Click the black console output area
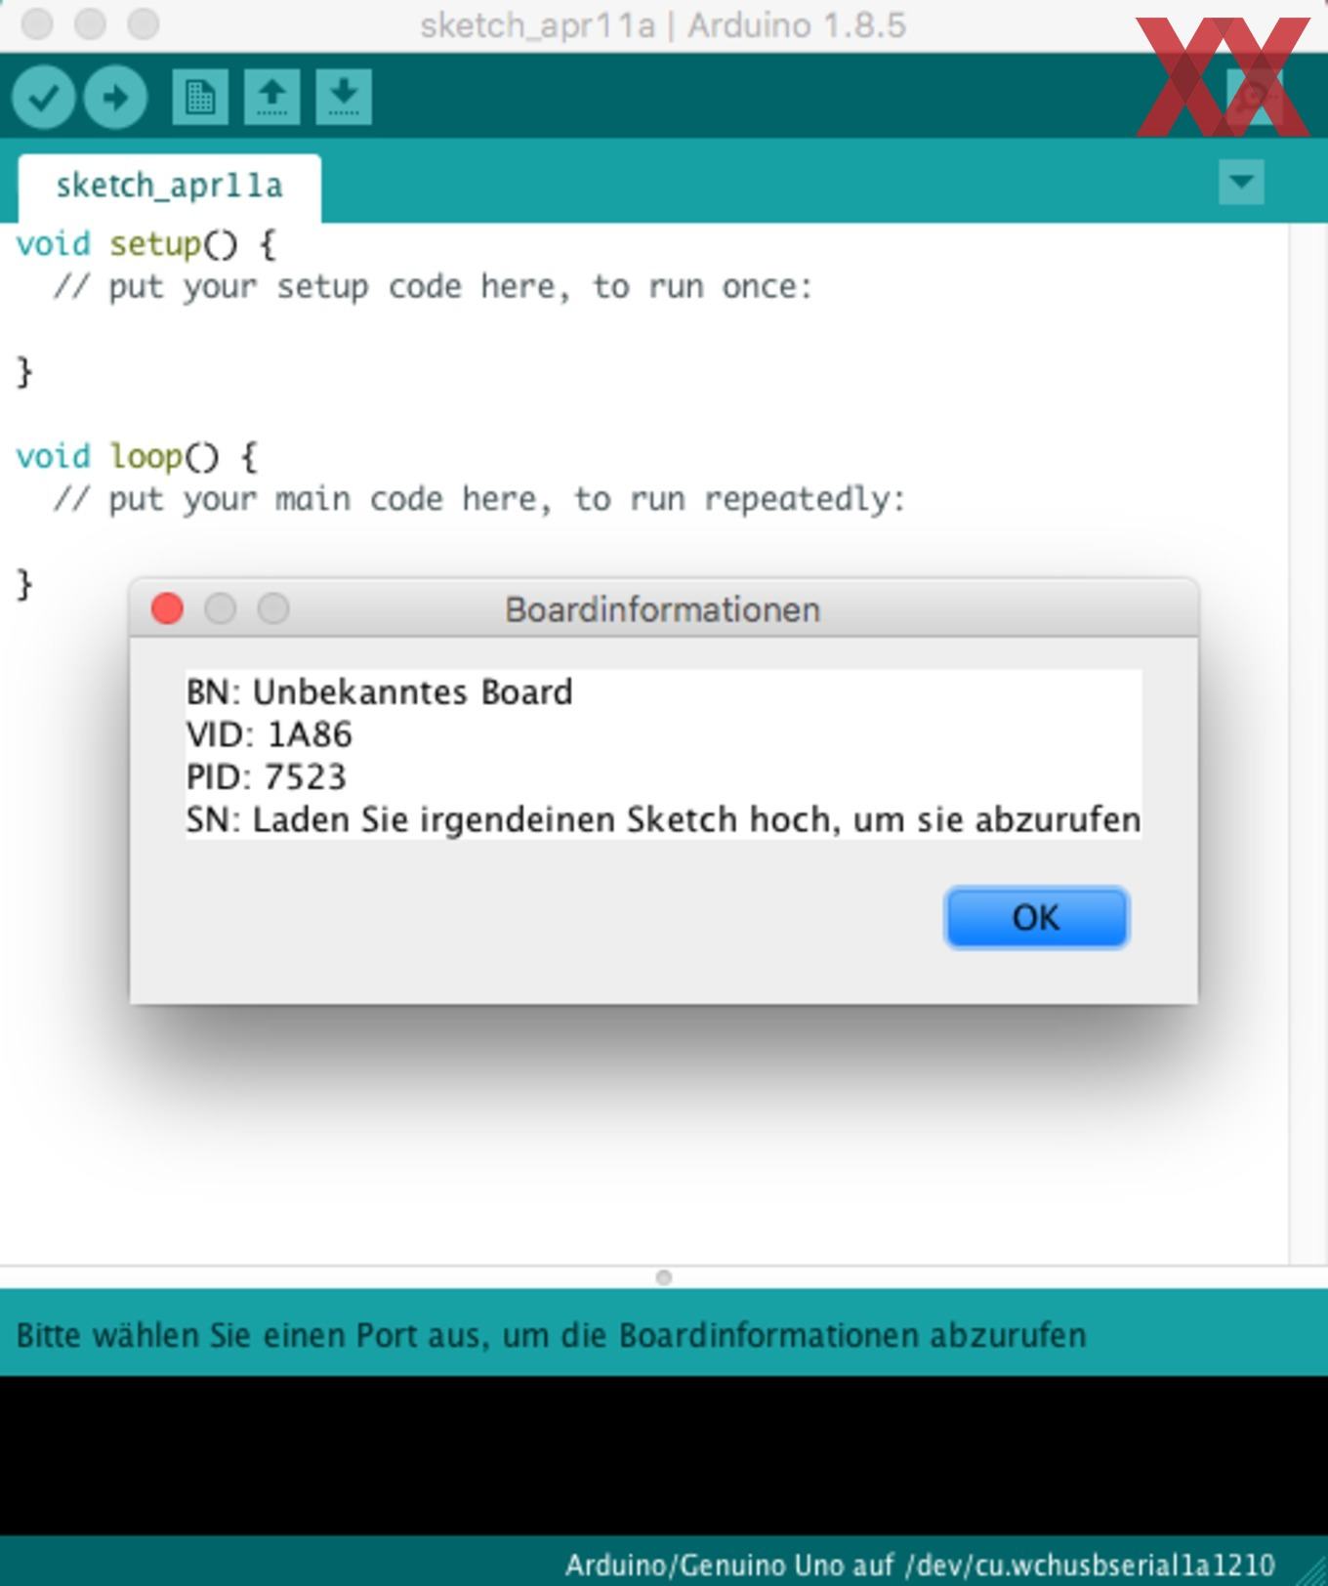The width and height of the screenshot is (1328, 1586). [x=664, y=1455]
